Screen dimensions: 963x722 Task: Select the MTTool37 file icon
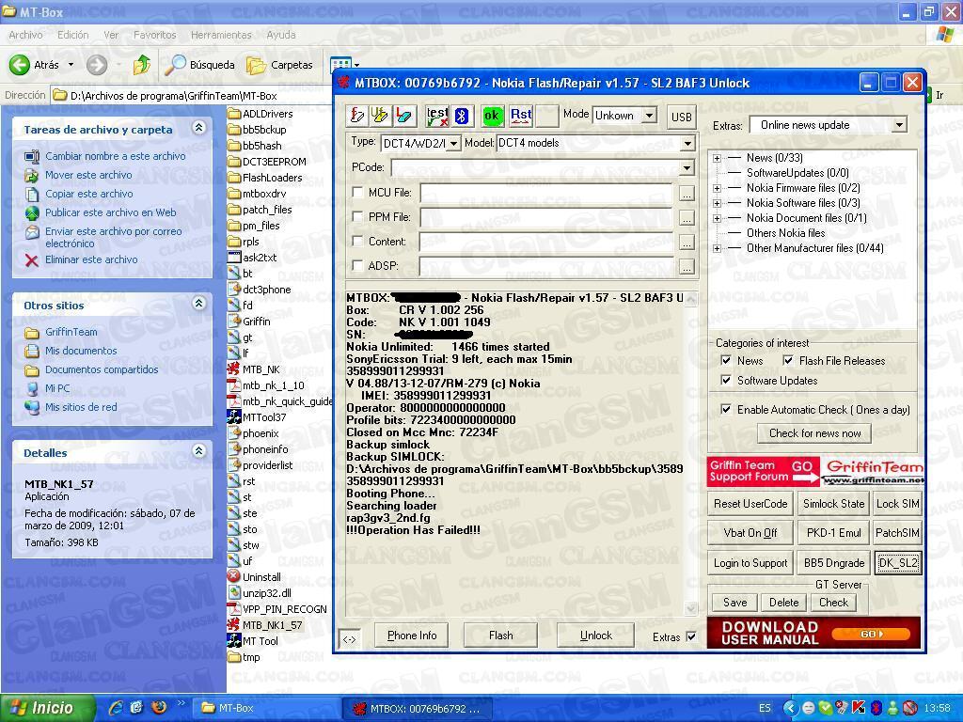click(233, 416)
